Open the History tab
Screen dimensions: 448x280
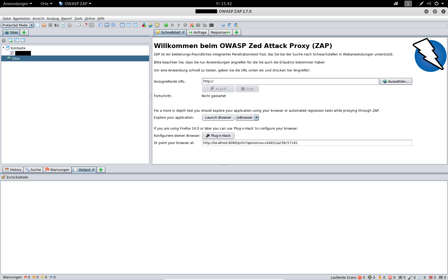13,170
